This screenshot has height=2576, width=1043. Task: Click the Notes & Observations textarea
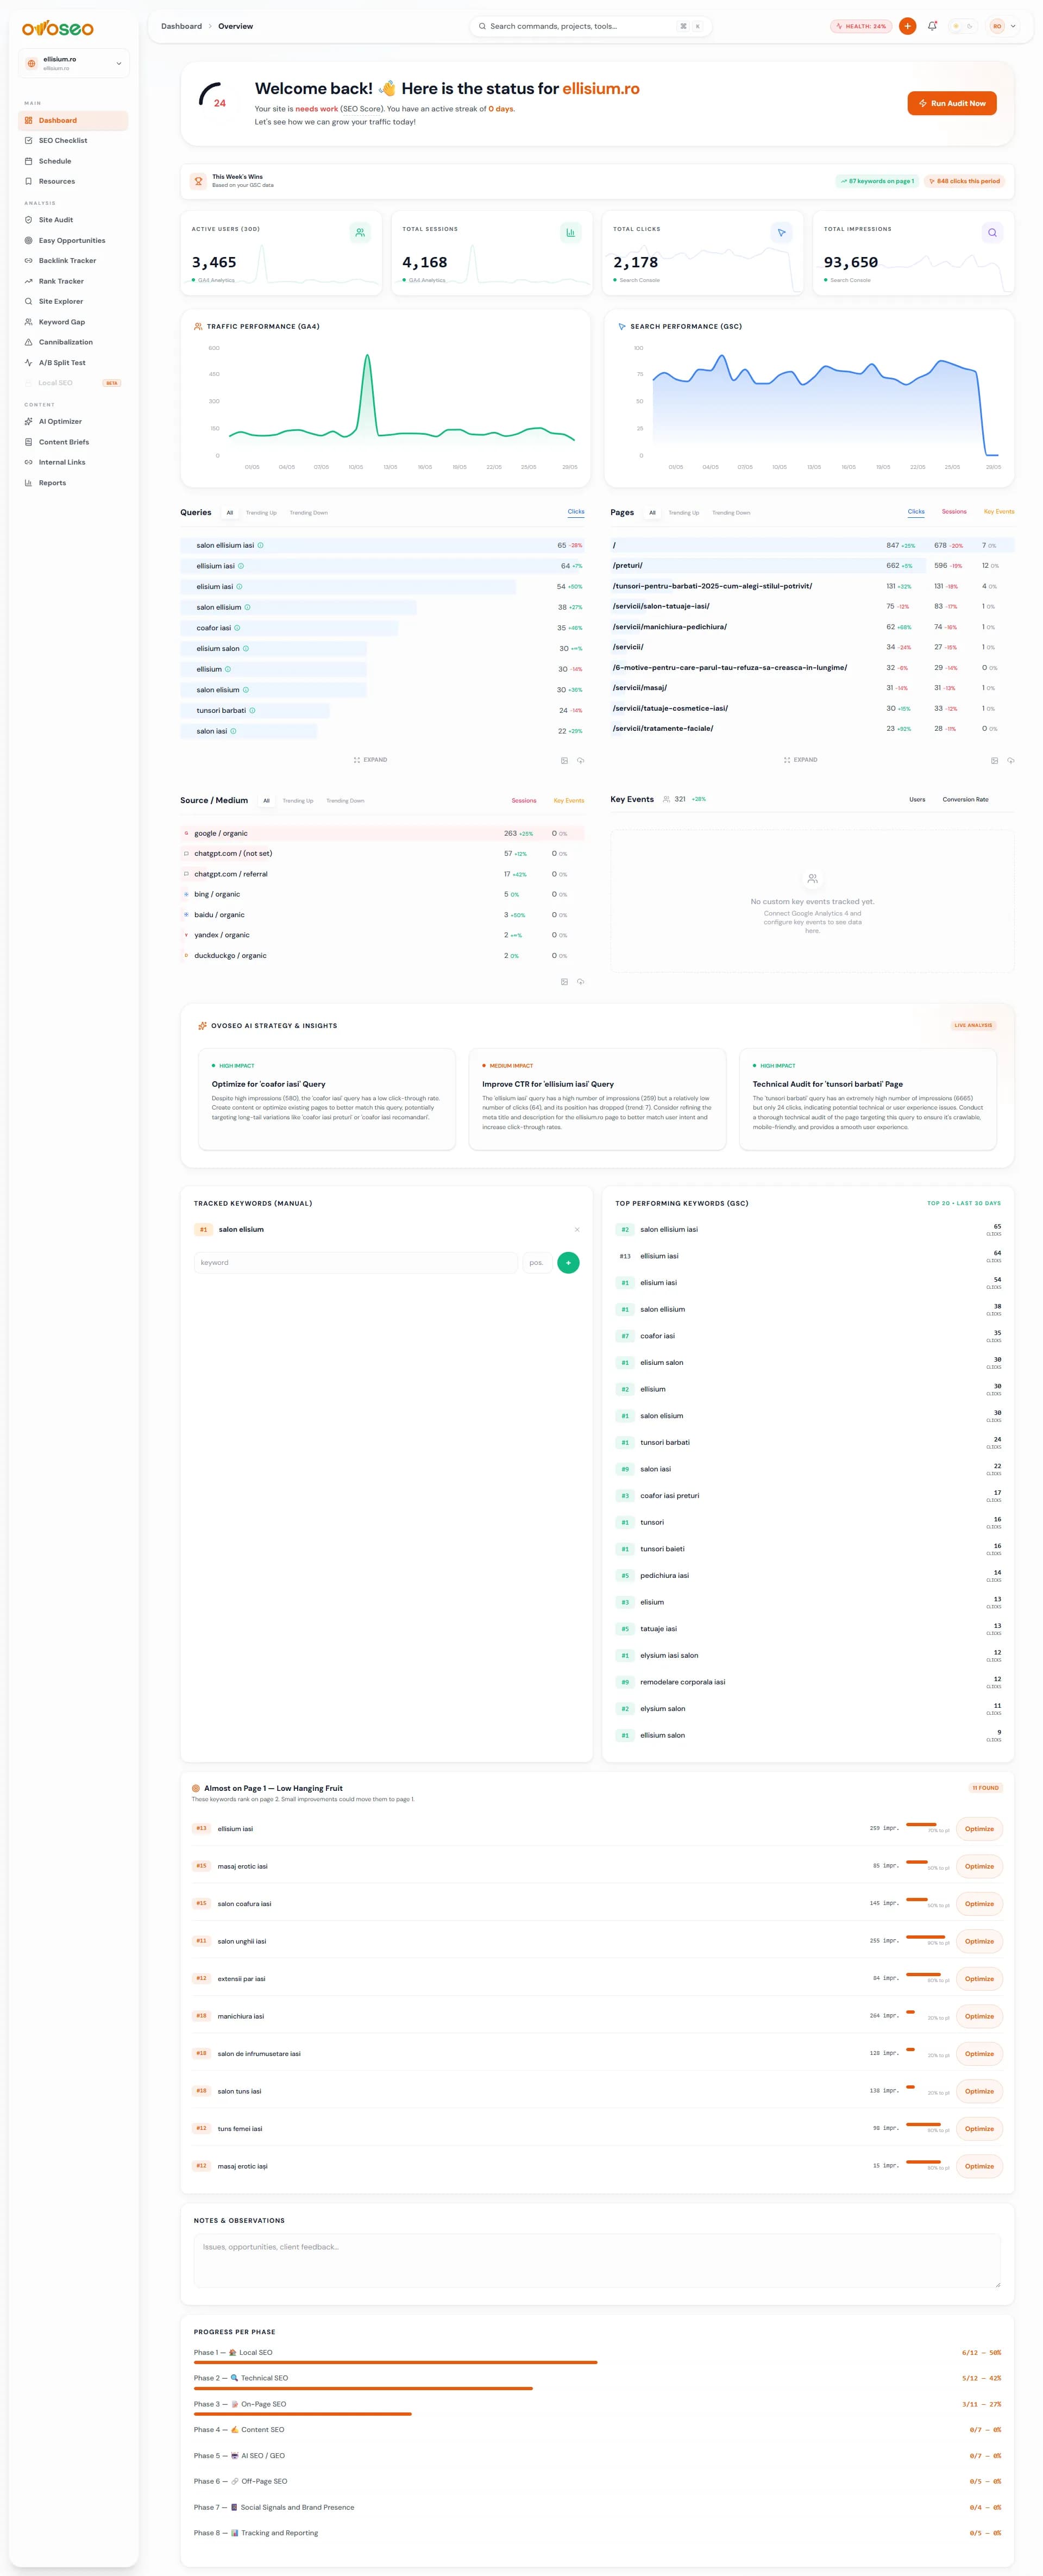click(597, 2260)
